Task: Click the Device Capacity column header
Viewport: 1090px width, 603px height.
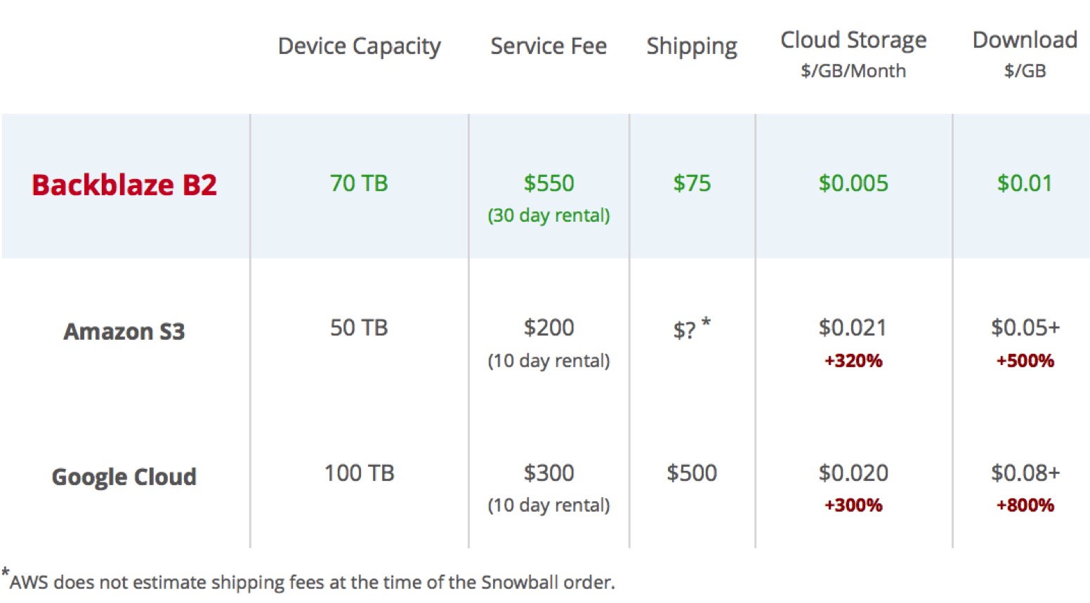Action: tap(359, 46)
